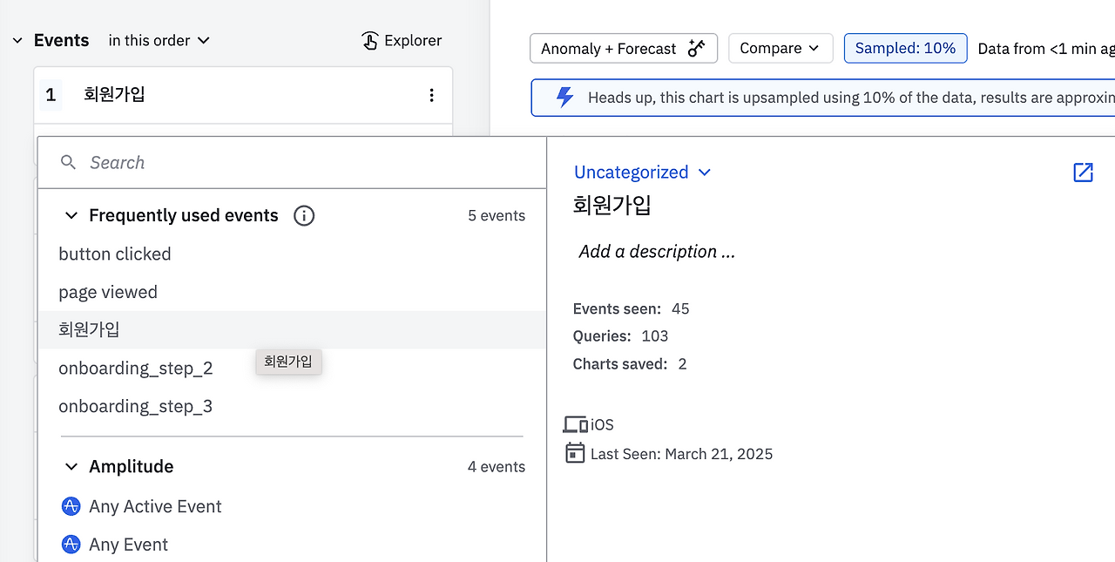Toggle the Sampled: 10% button
Screen dimensions: 1115x562
(905, 49)
